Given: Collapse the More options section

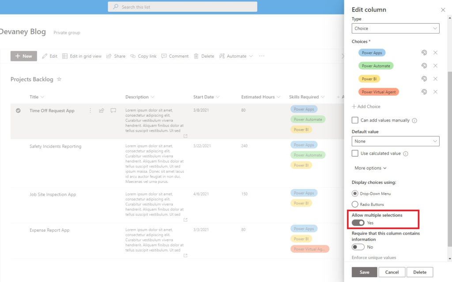Looking at the screenshot, I should click(370, 168).
